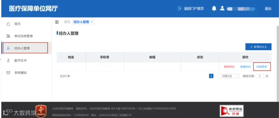The width and height of the screenshot is (279, 118).
Task: Click the 京公网安备 record number in footer
Action: coord(157,109)
